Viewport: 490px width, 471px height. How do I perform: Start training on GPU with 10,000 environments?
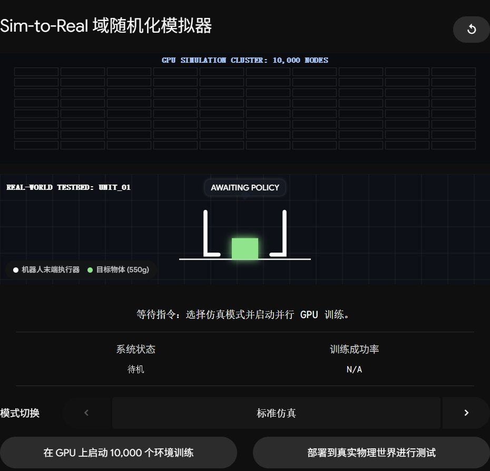(119, 453)
